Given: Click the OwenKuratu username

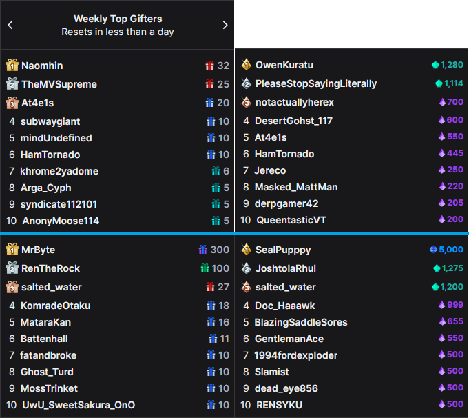Looking at the screenshot, I should (284, 65).
